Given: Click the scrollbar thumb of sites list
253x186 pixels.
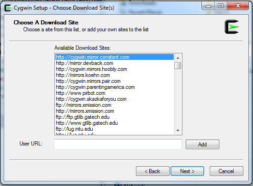Looking at the screenshot, I should (x=178, y=65).
